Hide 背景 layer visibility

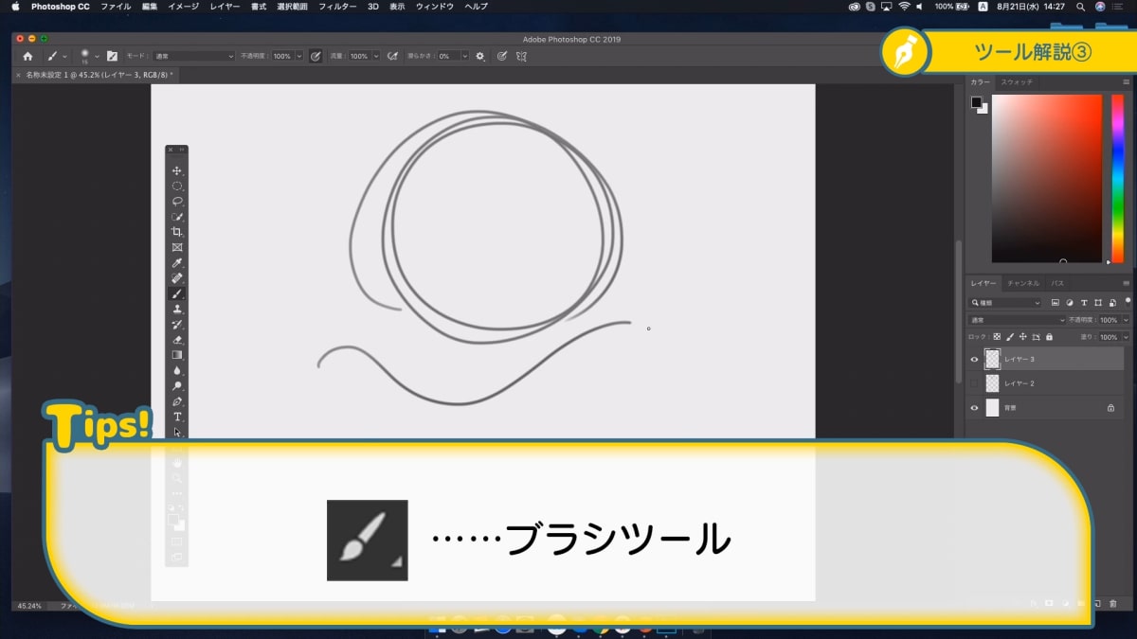pyautogui.click(x=974, y=408)
